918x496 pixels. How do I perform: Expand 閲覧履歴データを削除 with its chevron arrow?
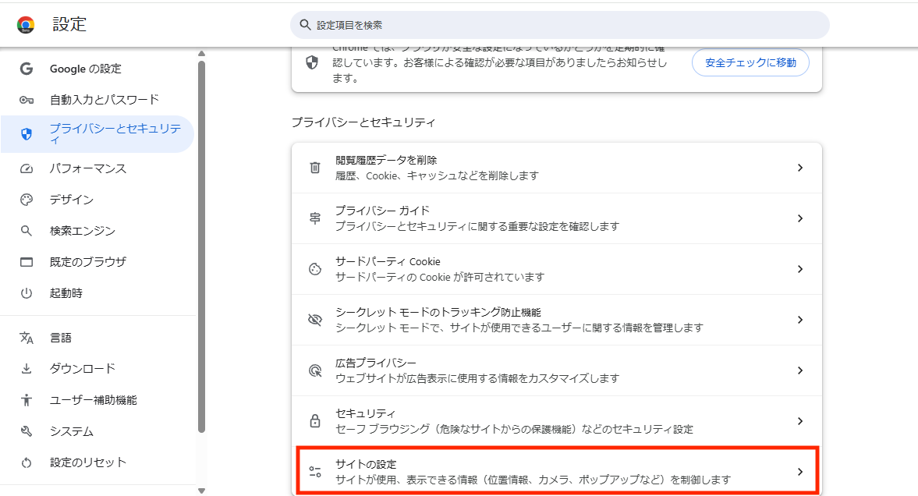click(799, 168)
